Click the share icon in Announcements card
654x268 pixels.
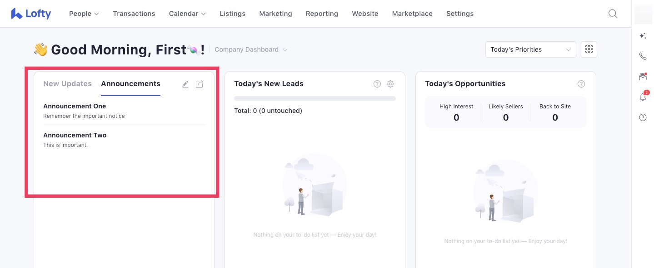[200, 84]
